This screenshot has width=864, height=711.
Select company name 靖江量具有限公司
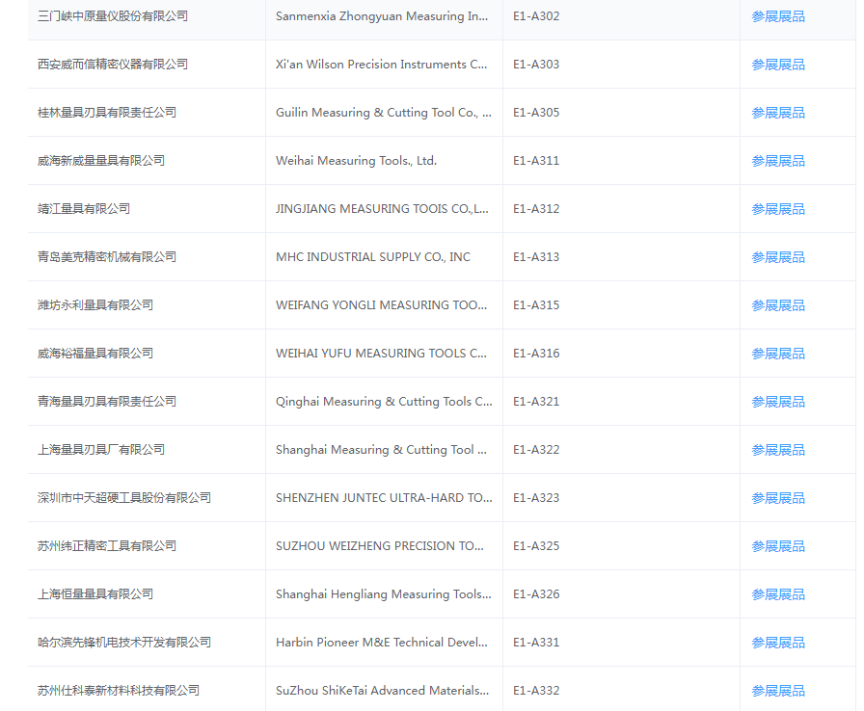(84, 208)
